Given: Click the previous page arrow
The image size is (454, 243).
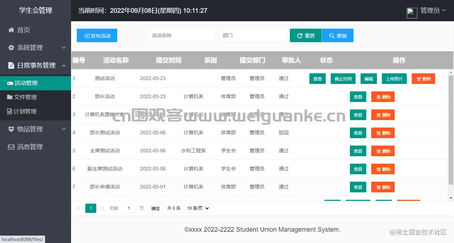Looking at the screenshot, I should [x=79, y=208].
